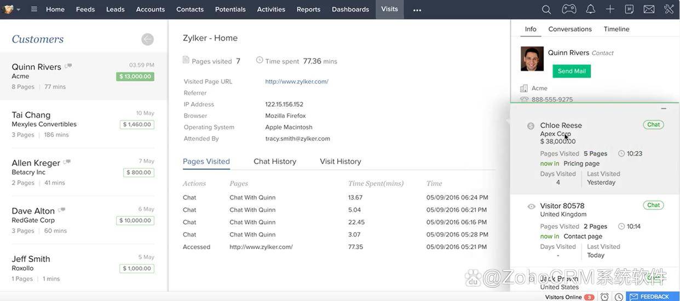This screenshot has height=301, width=680.
Task: Open the setup tools icon
Action: coord(669,9)
